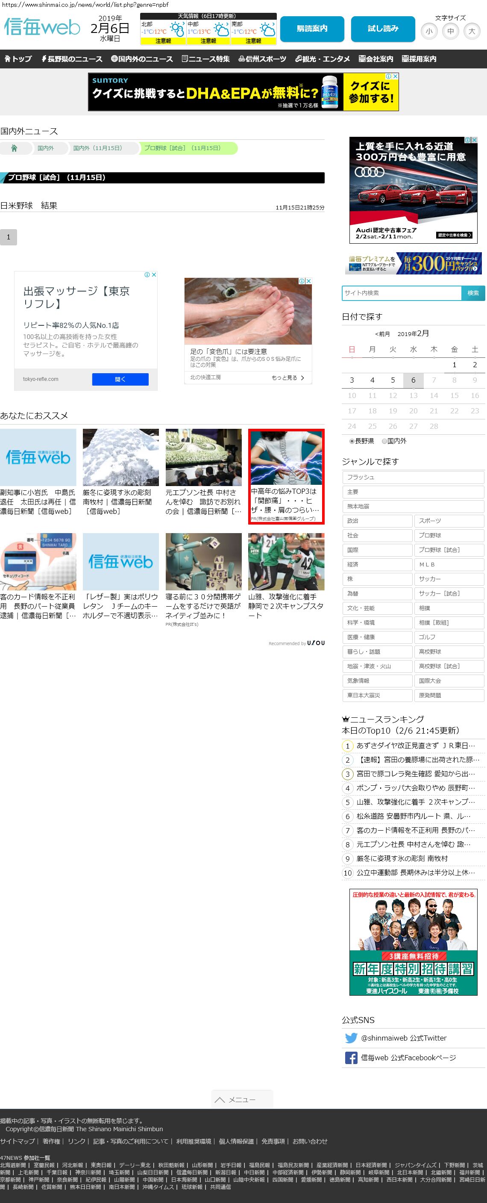This screenshot has width=487, height=1203.
Task: Open 長野県のニュース menu item
Action: (x=72, y=59)
